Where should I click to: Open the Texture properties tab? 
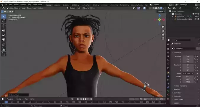click(168, 99)
